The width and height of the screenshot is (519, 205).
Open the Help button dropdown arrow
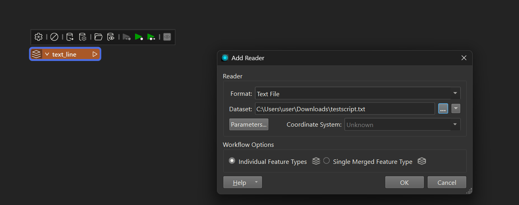click(x=256, y=182)
